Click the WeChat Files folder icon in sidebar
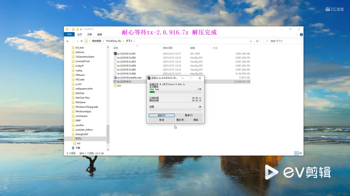The height and width of the screenshot is (196, 350). [x=73, y=98]
